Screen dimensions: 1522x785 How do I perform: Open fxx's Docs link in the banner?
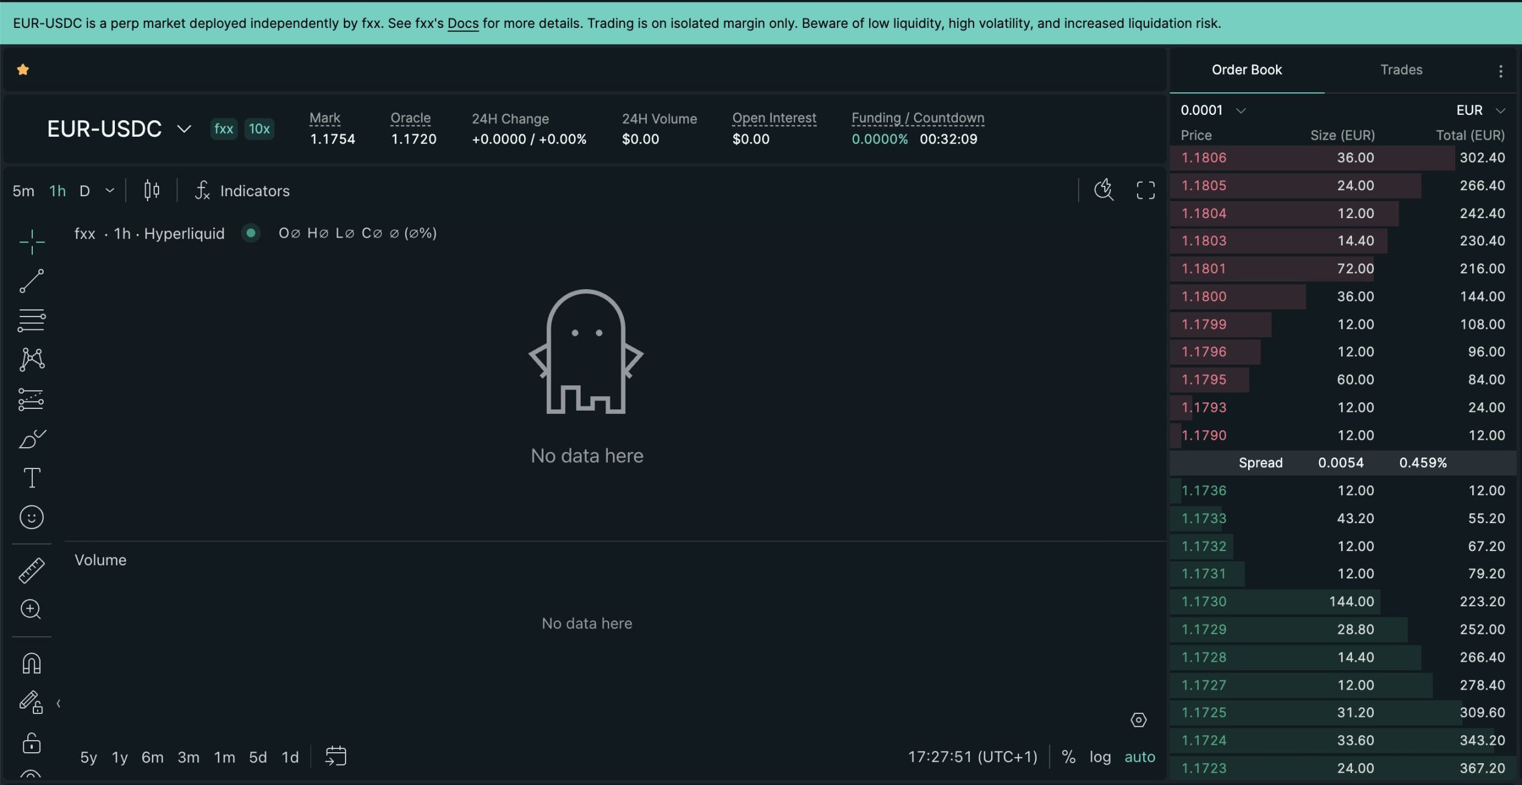point(463,24)
